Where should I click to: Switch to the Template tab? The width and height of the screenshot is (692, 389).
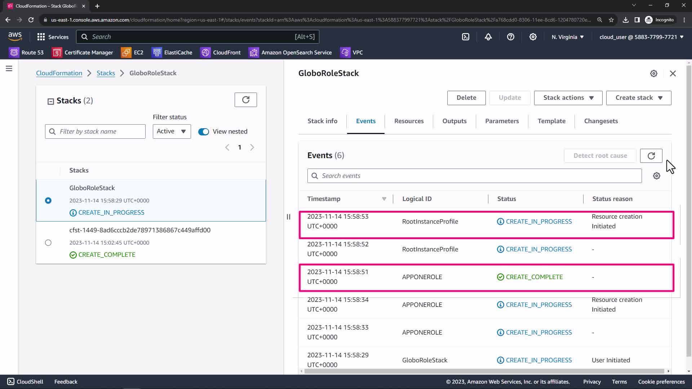[x=551, y=121]
